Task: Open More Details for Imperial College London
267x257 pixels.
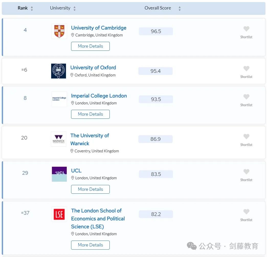Action: (91, 114)
